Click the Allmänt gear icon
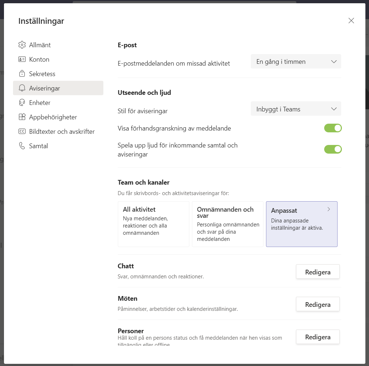 pos(22,45)
